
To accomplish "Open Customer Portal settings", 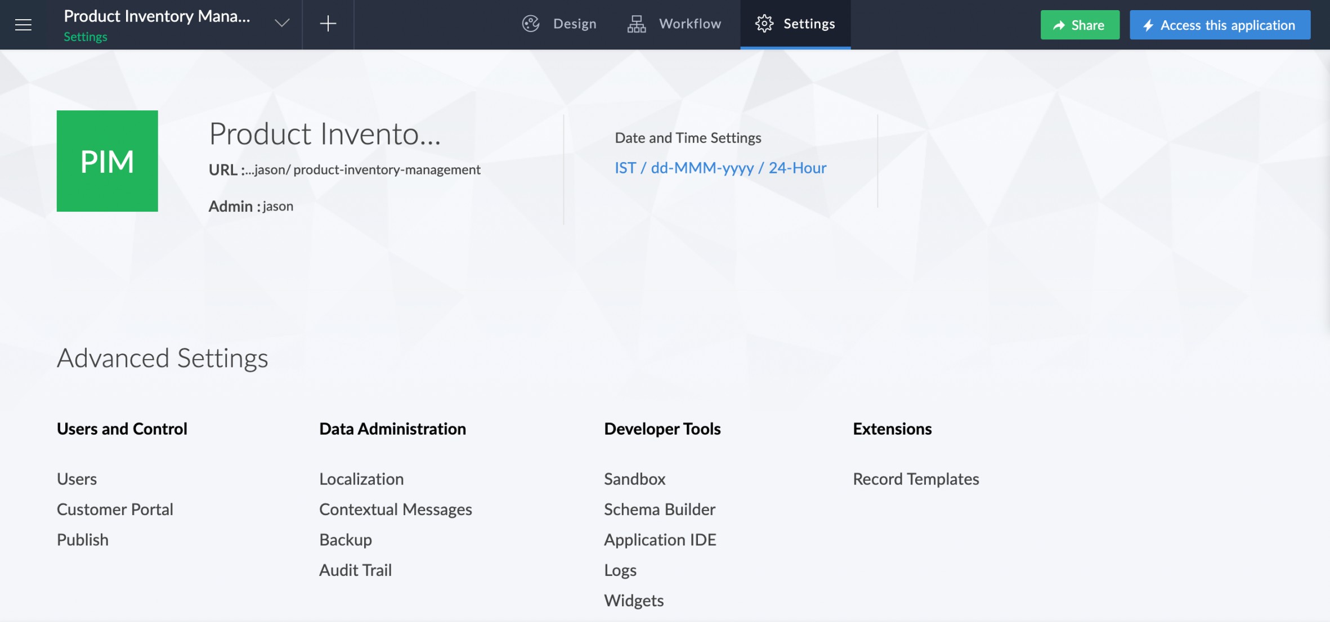I will 115,509.
